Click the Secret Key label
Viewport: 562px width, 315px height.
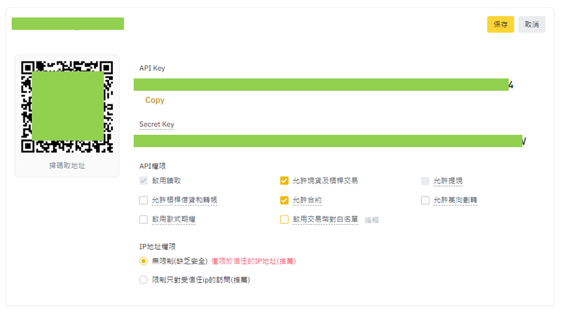(x=156, y=124)
